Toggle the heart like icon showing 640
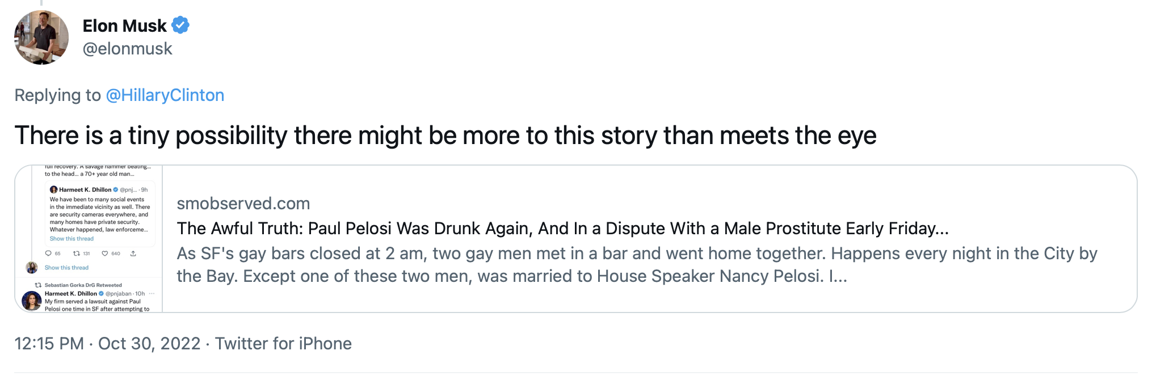Viewport: 1152px width, 380px height. point(105,254)
